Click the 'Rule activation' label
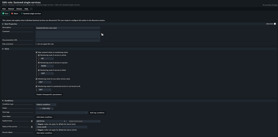The height and width of the screenshot is (137, 278). pos(8,44)
